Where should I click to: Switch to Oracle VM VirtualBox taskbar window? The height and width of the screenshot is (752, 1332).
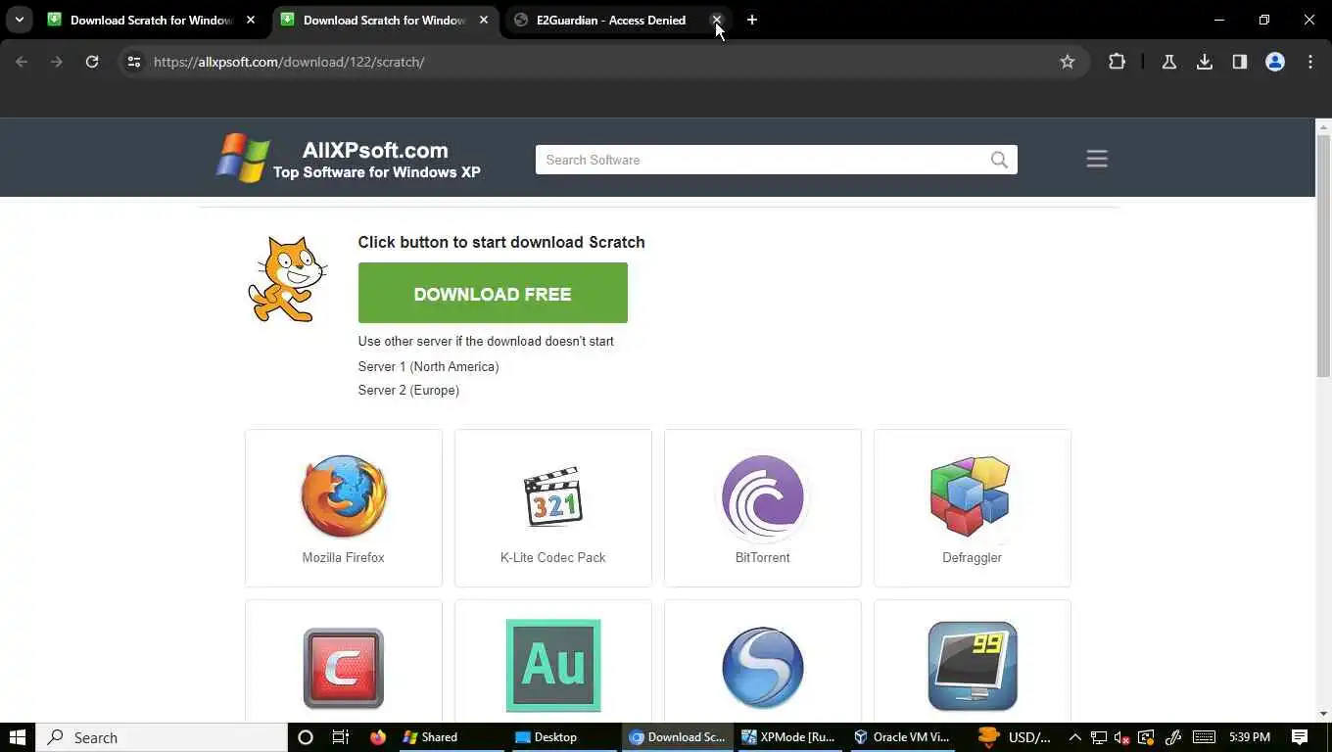tap(902, 737)
